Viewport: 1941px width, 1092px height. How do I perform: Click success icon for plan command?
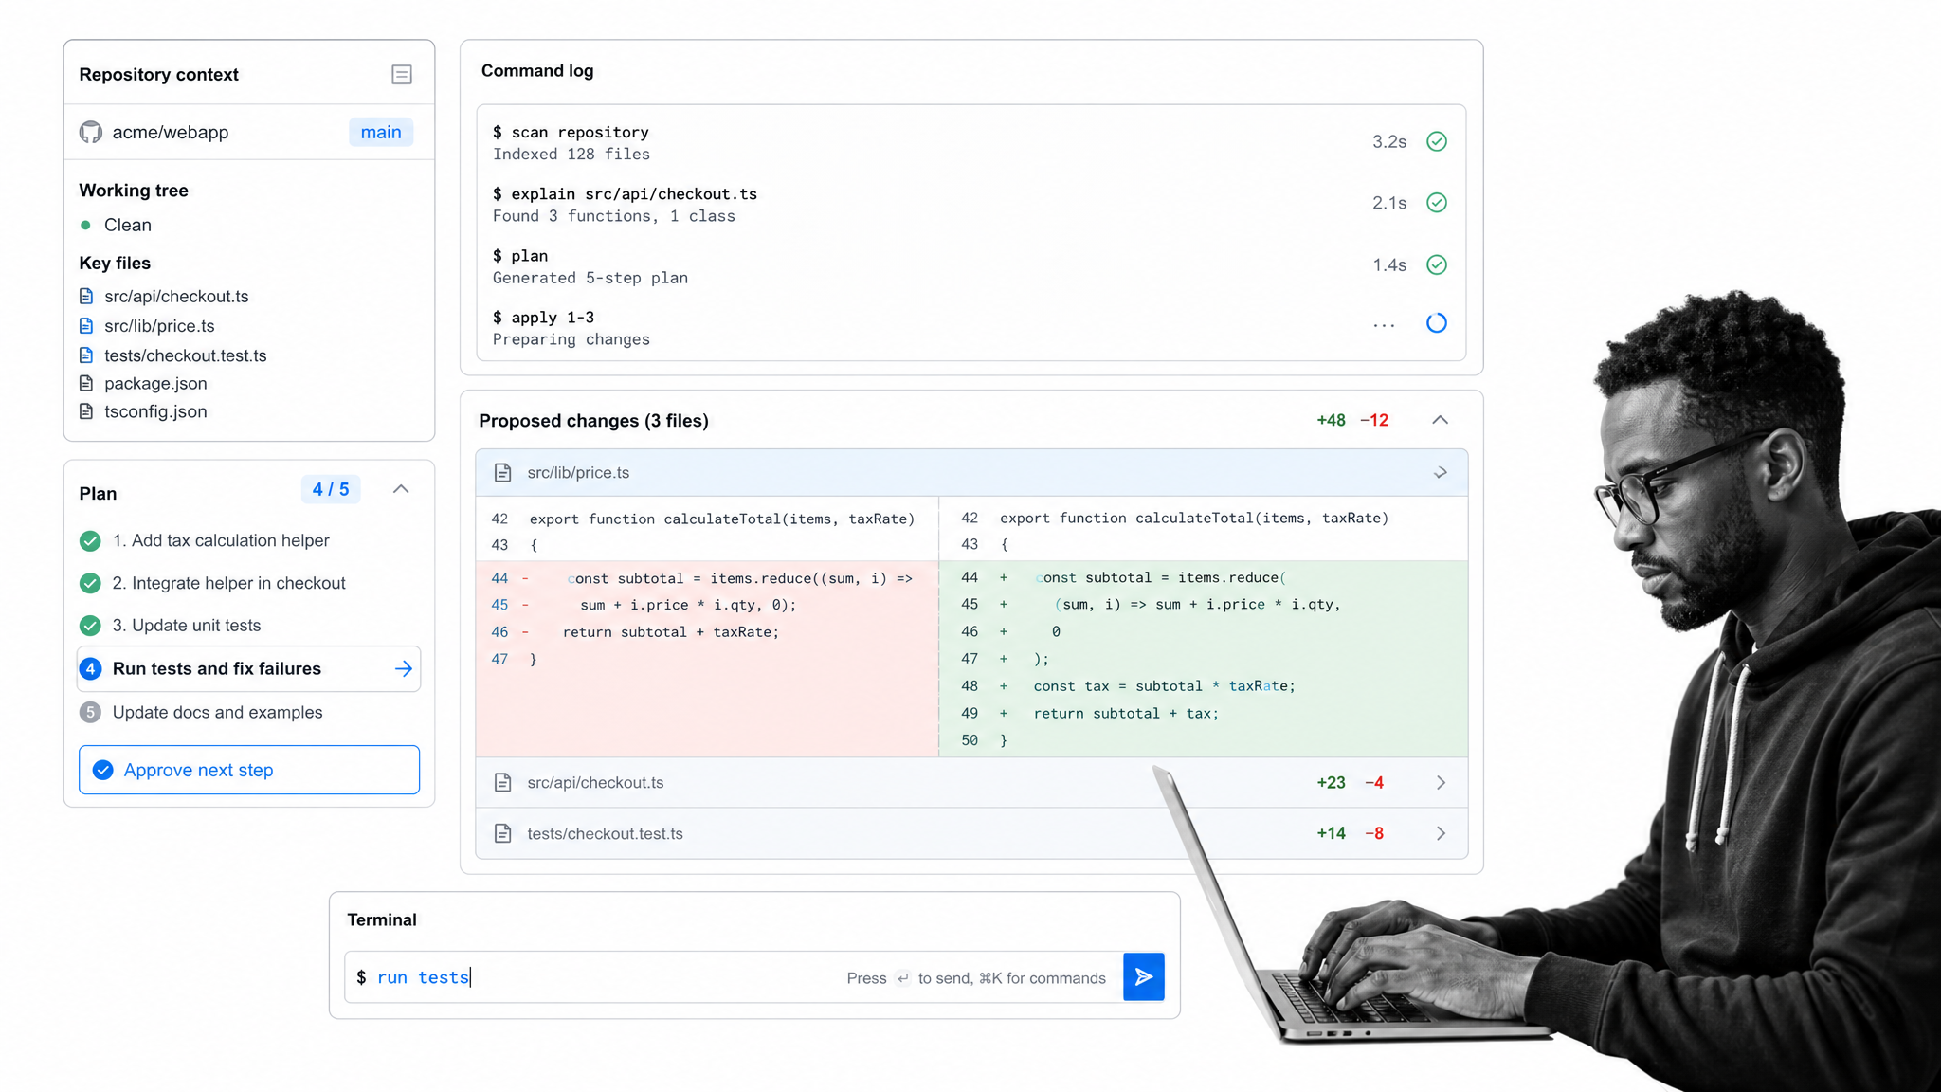pyautogui.click(x=1437, y=264)
